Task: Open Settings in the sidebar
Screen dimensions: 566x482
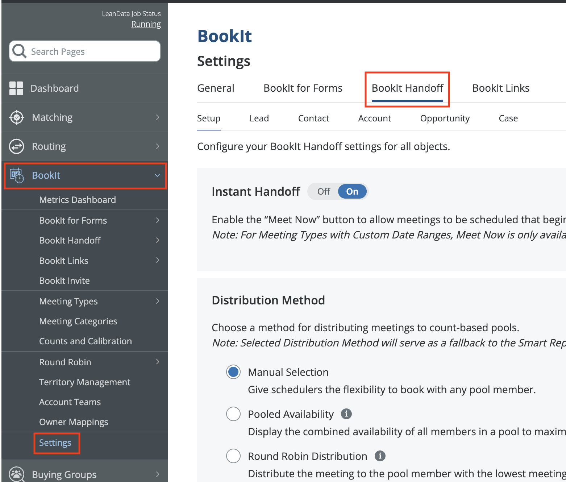Action: pos(55,443)
